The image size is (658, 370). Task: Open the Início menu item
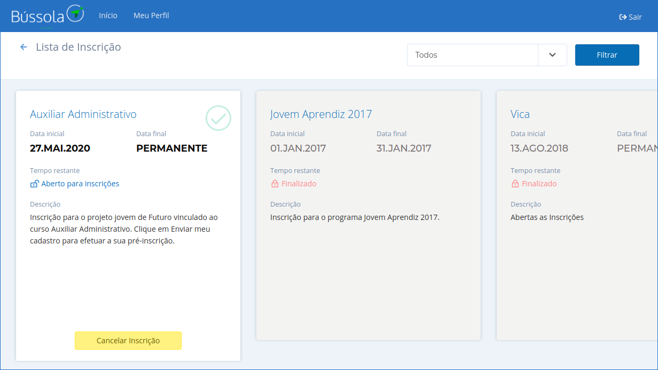tap(108, 15)
